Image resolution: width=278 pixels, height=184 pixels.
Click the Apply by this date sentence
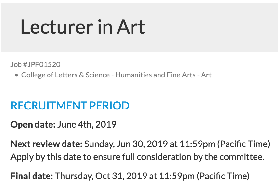137,157
